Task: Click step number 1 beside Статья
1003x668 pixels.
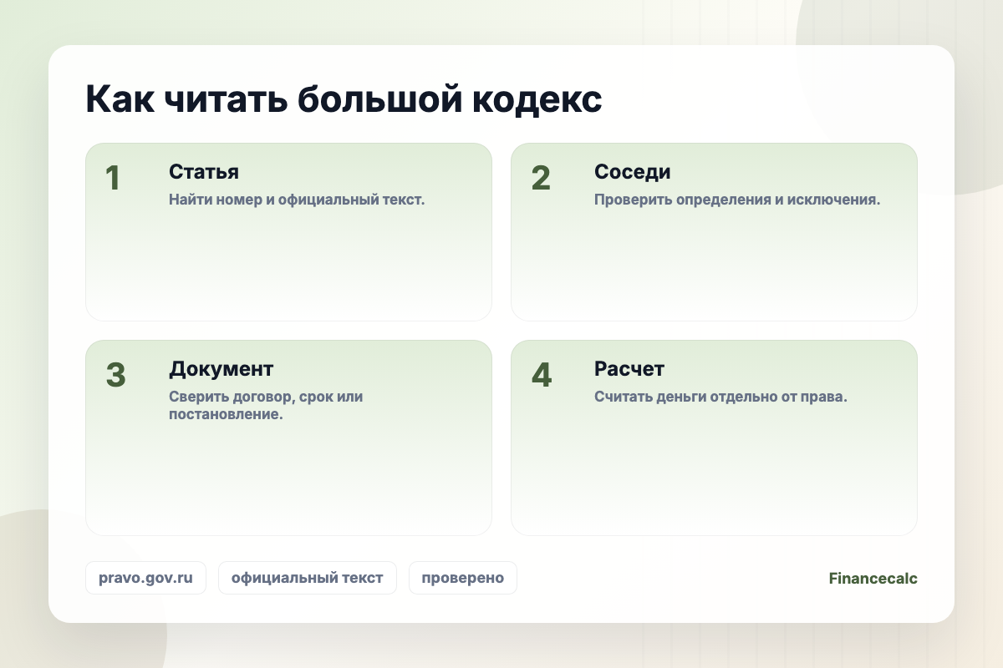Action: tap(113, 179)
